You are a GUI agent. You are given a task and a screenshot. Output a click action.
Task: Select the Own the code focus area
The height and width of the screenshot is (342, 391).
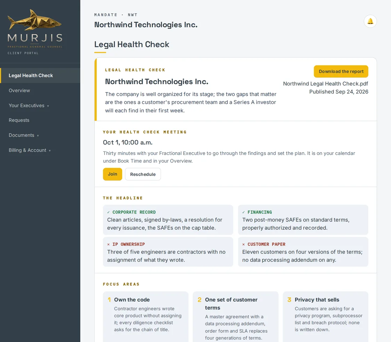click(x=146, y=317)
